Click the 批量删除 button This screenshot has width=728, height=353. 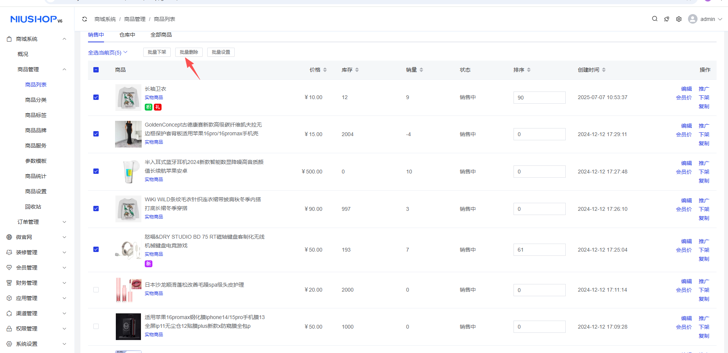click(x=189, y=52)
